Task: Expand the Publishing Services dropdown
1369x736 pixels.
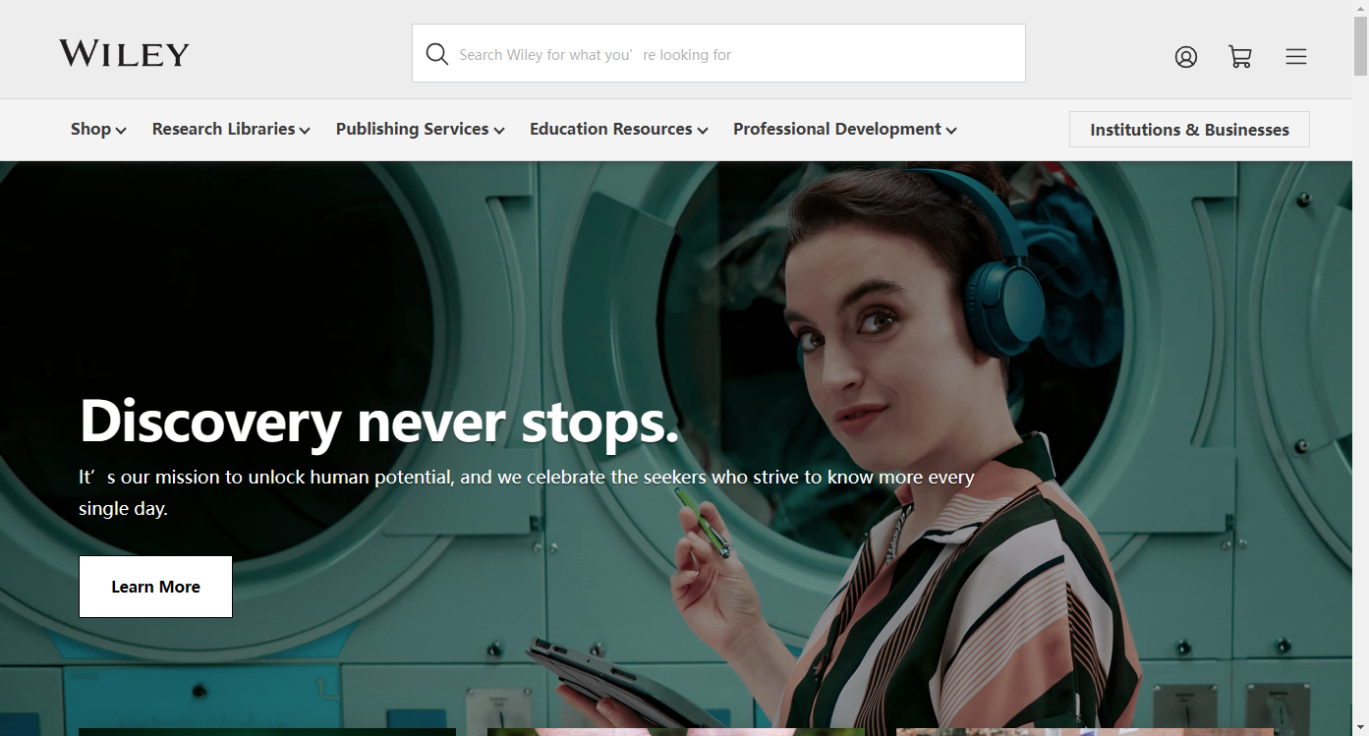Action: (421, 129)
